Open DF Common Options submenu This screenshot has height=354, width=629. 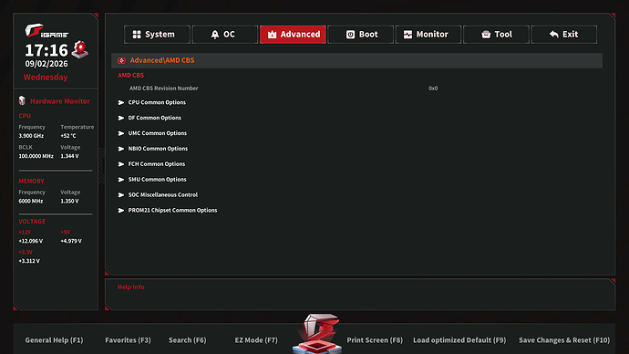pos(154,118)
